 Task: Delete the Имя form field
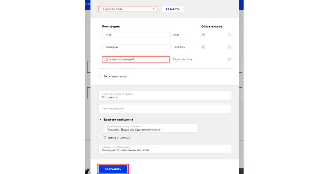(x=229, y=35)
